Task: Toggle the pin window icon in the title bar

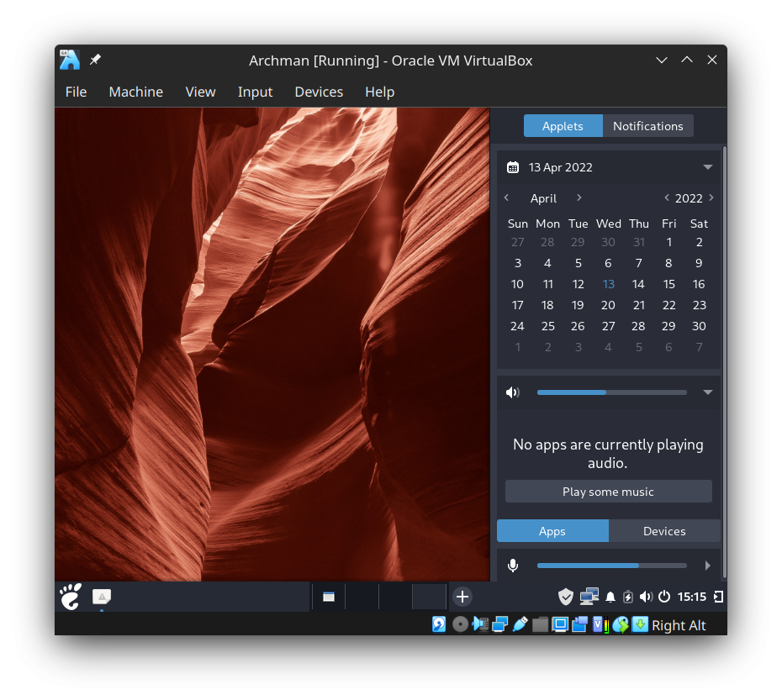Action: 95,60
